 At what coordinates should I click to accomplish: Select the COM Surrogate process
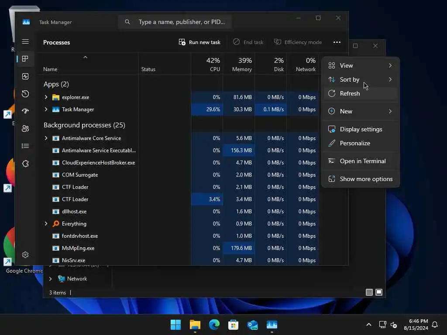click(x=178, y=175)
